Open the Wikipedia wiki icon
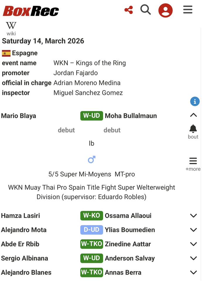The width and height of the screenshot is (203, 281). [x=11, y=28]
